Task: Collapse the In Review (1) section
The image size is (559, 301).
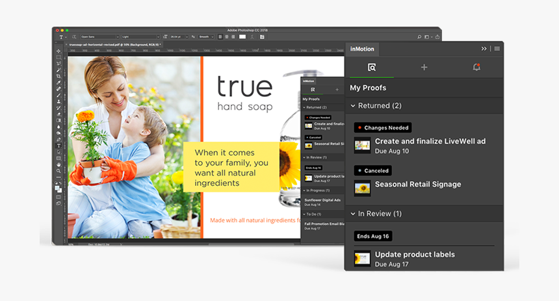Action: [x=353, y=213]
